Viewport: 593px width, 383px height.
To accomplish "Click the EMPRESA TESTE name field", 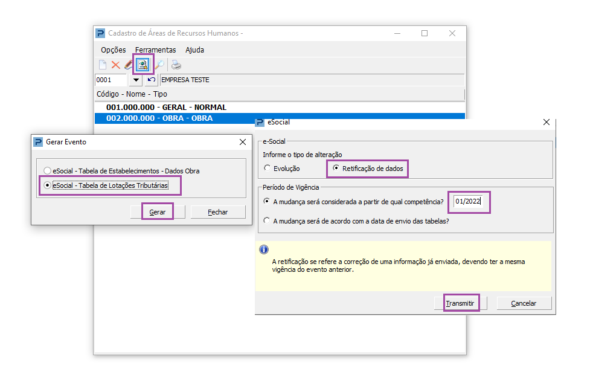I will (312, 80).
